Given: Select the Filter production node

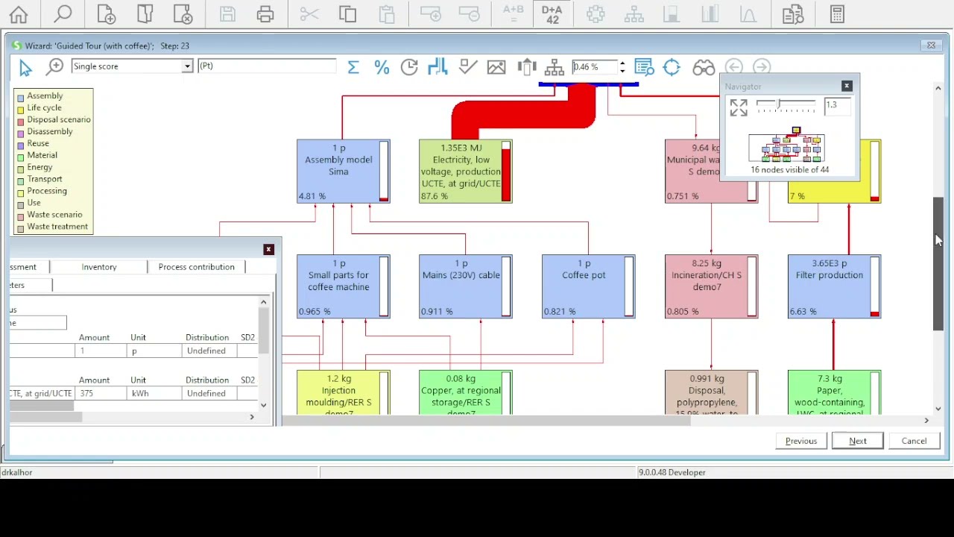Looking at the screenshot, I should coord(834,286).
